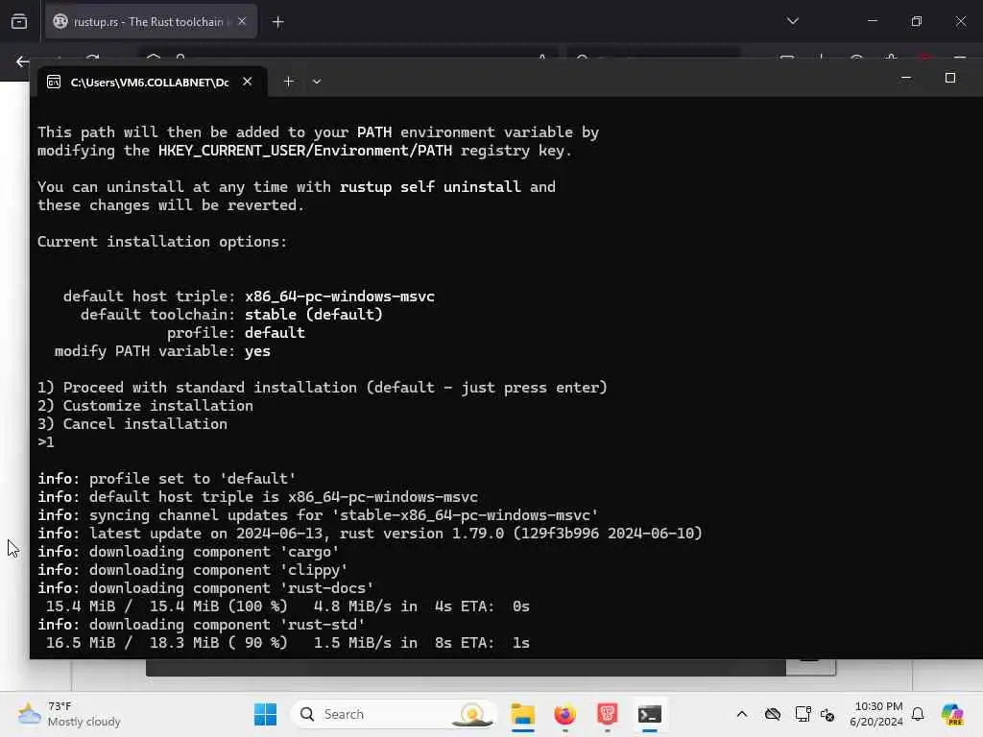
Task: Open a new terminal tab with plus button
Action: tap(288, 82)
